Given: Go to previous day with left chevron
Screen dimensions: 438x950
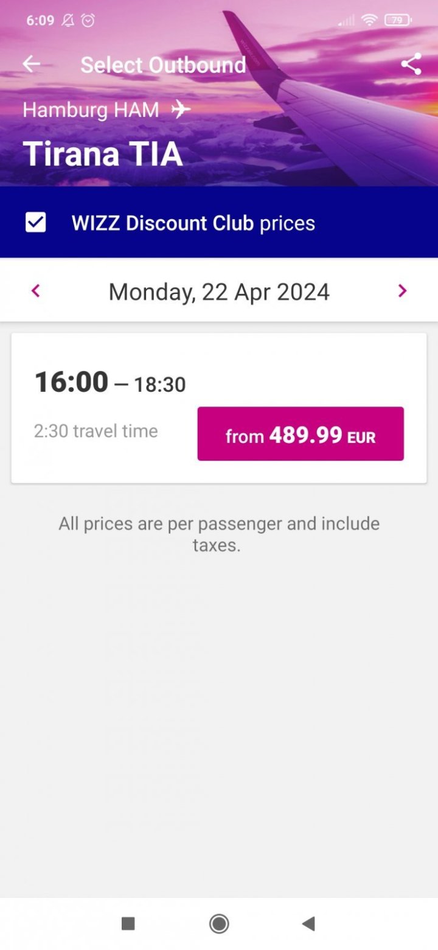Looking at the screenshot, I should click(x=35, y=291).
